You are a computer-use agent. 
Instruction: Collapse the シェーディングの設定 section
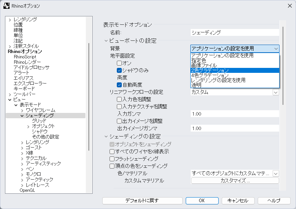pos(106,137)
